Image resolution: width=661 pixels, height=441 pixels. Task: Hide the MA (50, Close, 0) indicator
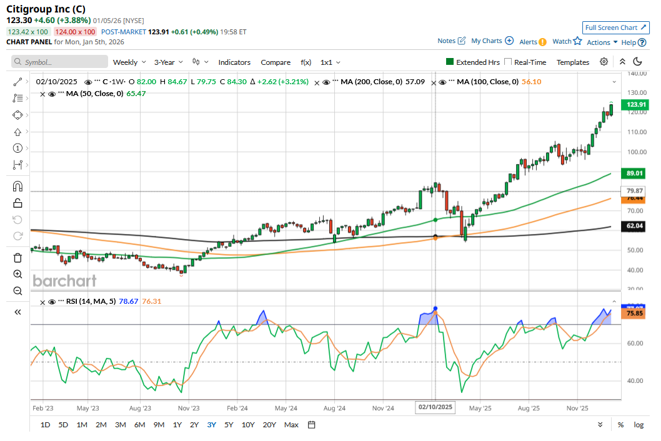click(x=52, y=94)
